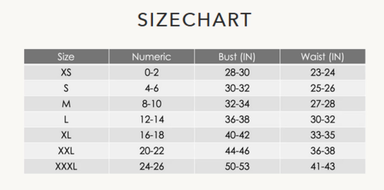Select the XXL size cell
Image resolution: width=384 pixels, height=190 pixels.
click(66, 151)
